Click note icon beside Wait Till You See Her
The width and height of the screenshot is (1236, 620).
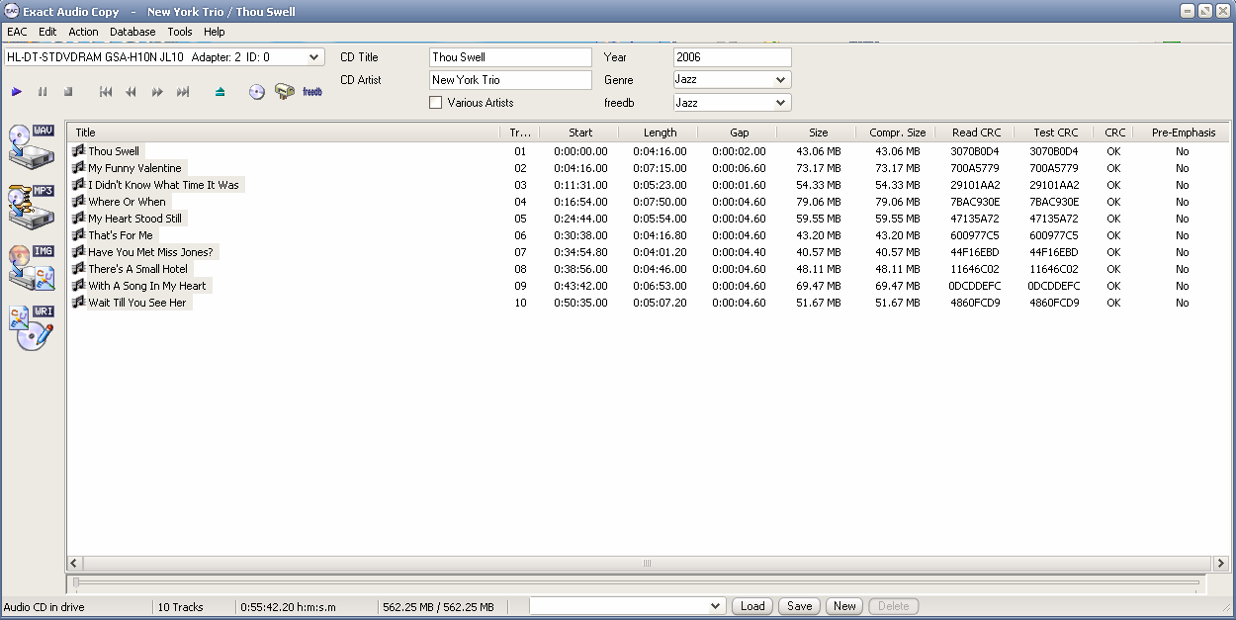tap(78, 302)
